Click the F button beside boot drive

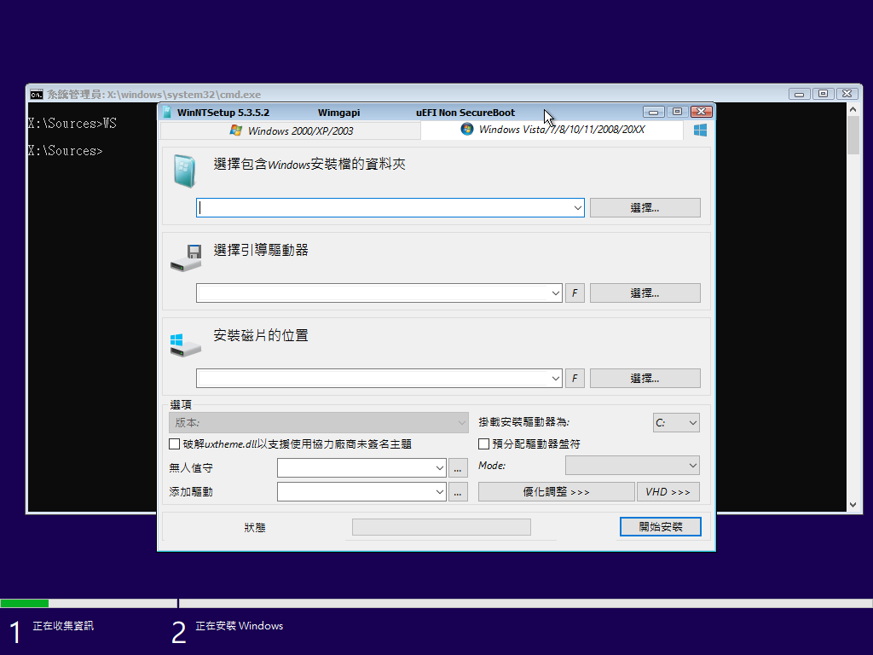tap(575, 293)
